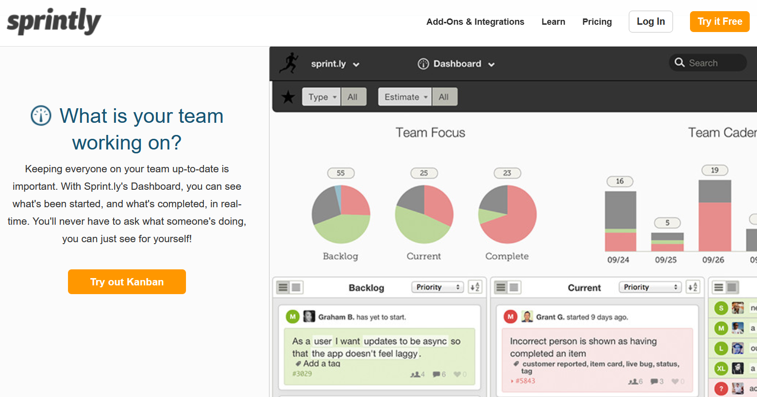Click the star favorites icon
The image size is (757, 397).
[288, 97]
